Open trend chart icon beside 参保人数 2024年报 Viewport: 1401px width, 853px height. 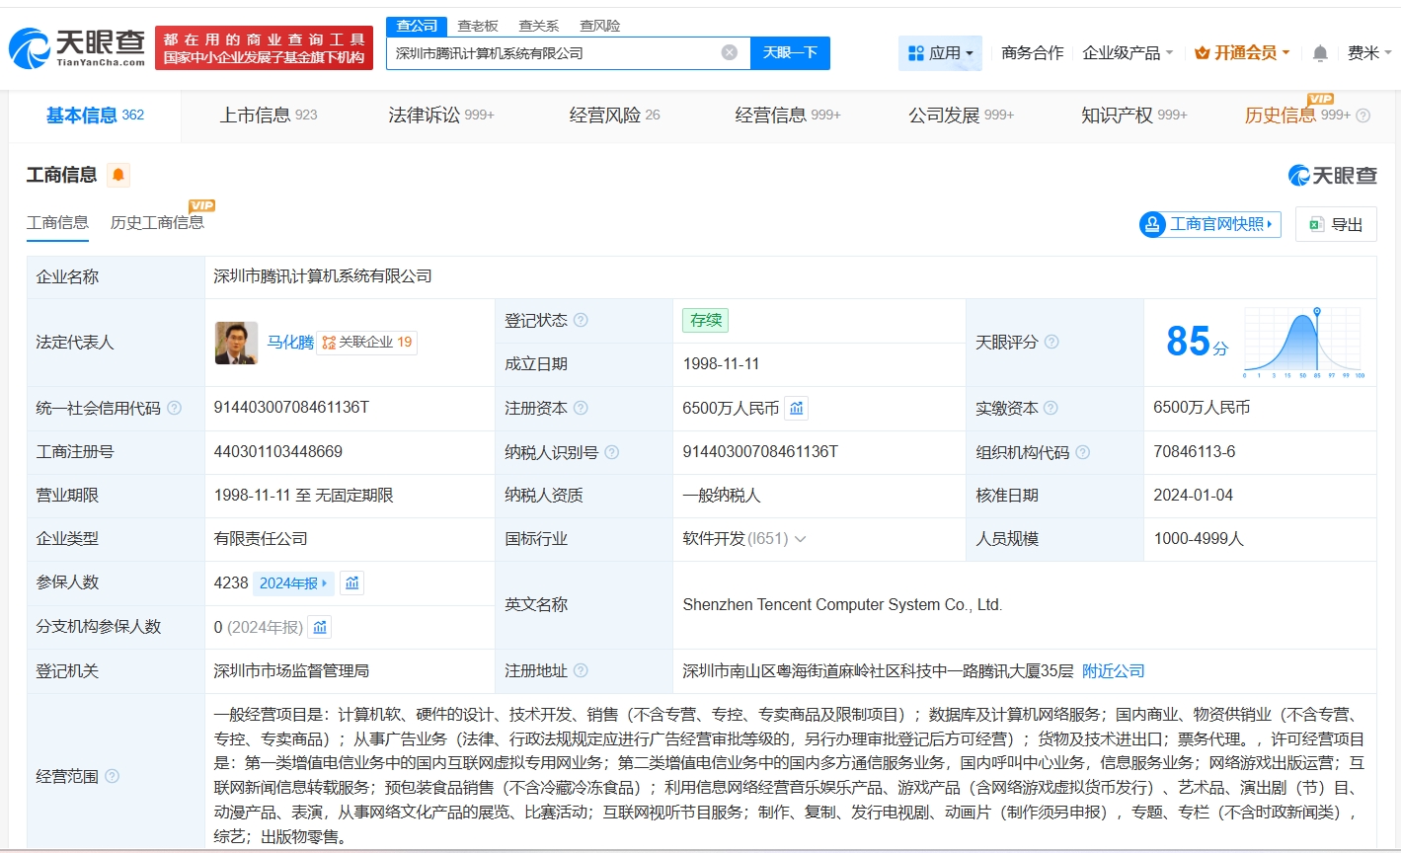[352, 582]
